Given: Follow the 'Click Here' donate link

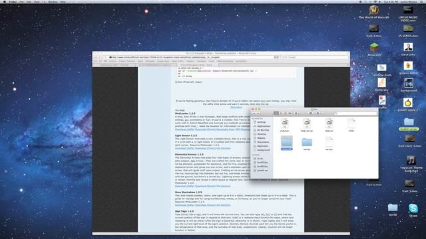Looking at the screenshot, I should 236,108.
